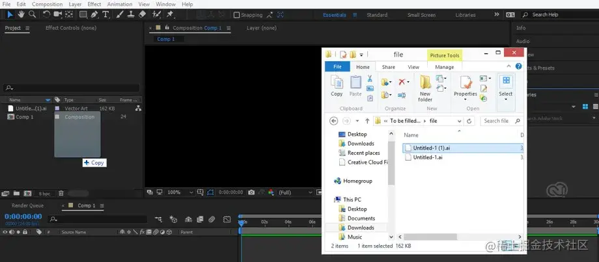Click the Explorer Back button
Image resolution: width=599 pixels, height=262 pixels.
pos(333,121)
